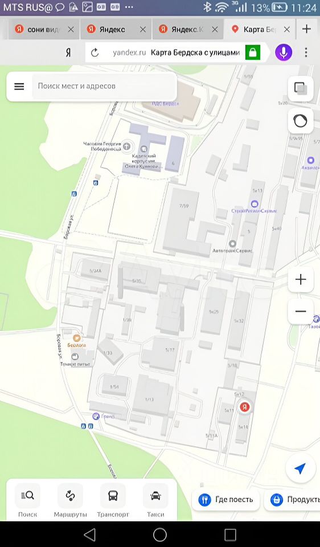The width and height of the screenshot is (320, 547).
Task: Click the red Yandex map pin marker
Action: pyautogui.click(x=245, y=407)
